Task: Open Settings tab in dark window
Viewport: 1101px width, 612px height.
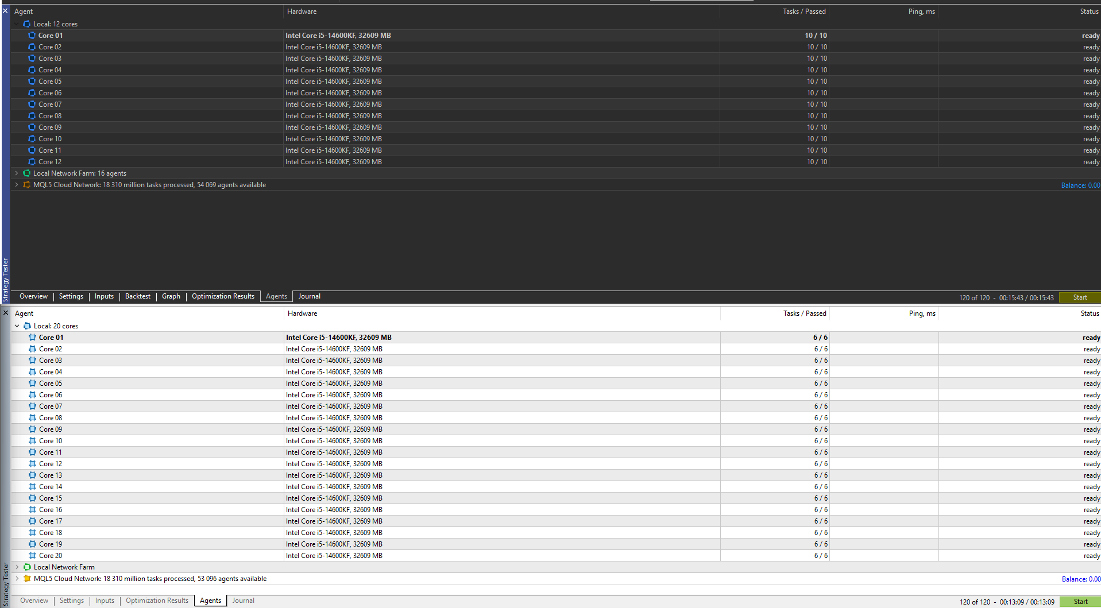Action: 71,296
